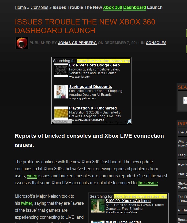187x223 pixels.
Task: Click the green Xbox 360 breadcrumb link
Action: (113, 7)
